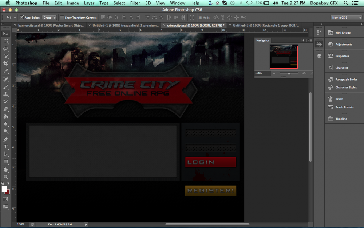Activate the Hand tool
Screen dimensions: 364x228
pyautogui.click(x=6, y=170)
